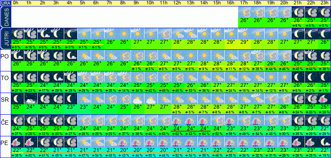Click the PE 0h night thunderstorm icon
The image size is (331, 158).
[17, 142]
